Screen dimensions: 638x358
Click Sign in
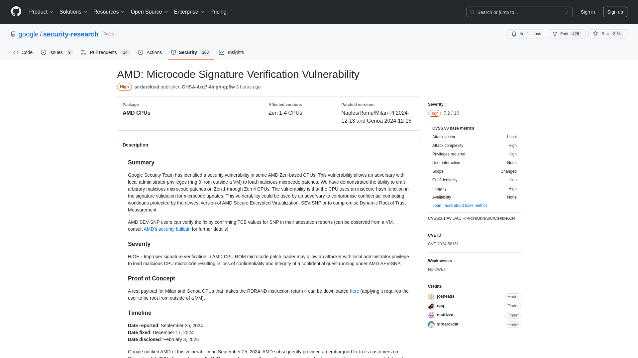point(588,12)
